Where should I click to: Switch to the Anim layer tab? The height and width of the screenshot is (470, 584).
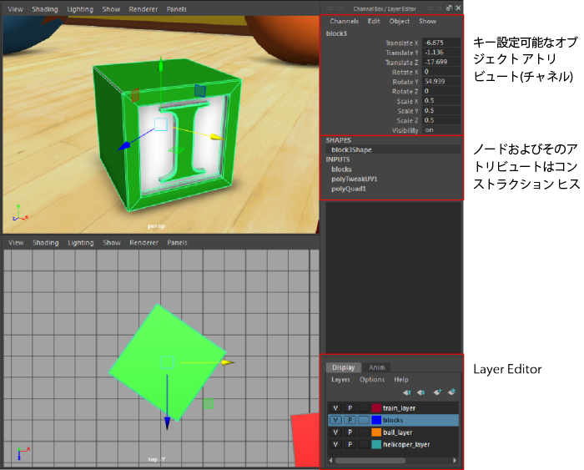[x=376, y=367]
